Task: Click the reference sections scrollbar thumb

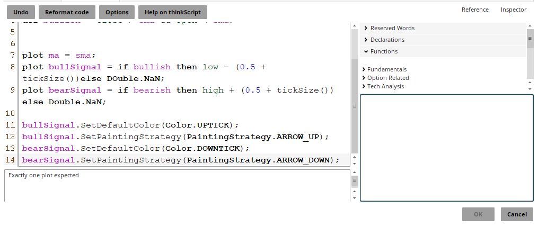Action: pyautogui.click(x=530, y=38)
